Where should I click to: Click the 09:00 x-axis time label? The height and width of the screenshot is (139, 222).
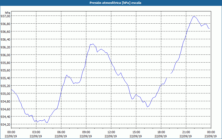coord(86,132)
